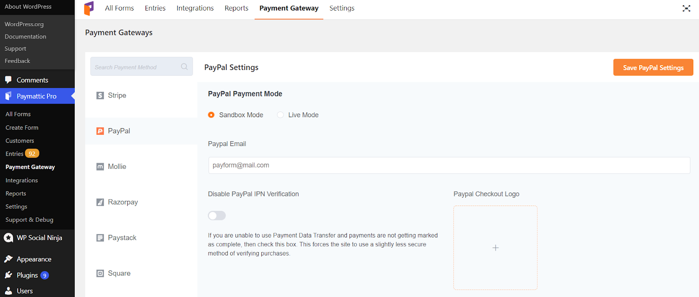699x297 pixels.
Task: Click the Paypal Email input field
Action: click(449, 165)
